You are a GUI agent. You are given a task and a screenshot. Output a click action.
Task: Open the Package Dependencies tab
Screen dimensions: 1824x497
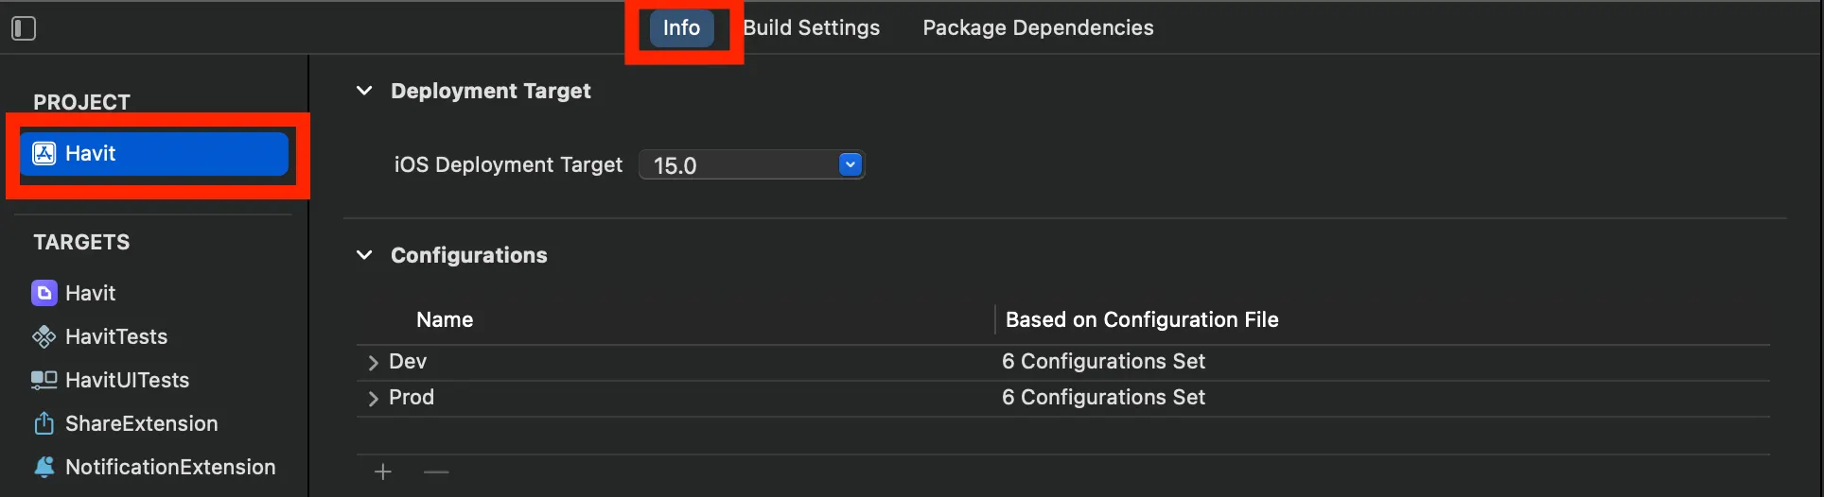point(1038,28)
